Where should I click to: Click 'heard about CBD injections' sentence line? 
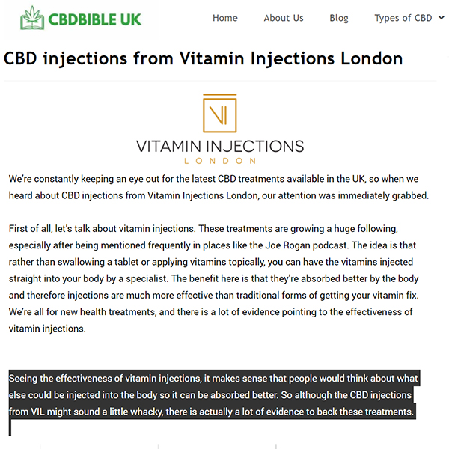point(219,195)
